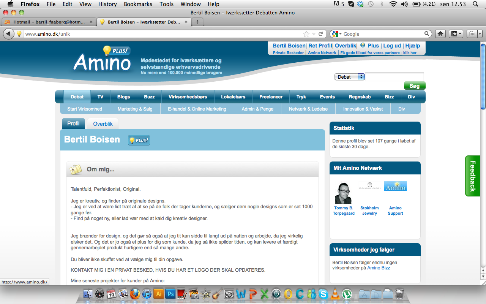Open the Debat search category dropdown
Image resolution: width=486 pixels, height=304 pixels.
[349, 77]
